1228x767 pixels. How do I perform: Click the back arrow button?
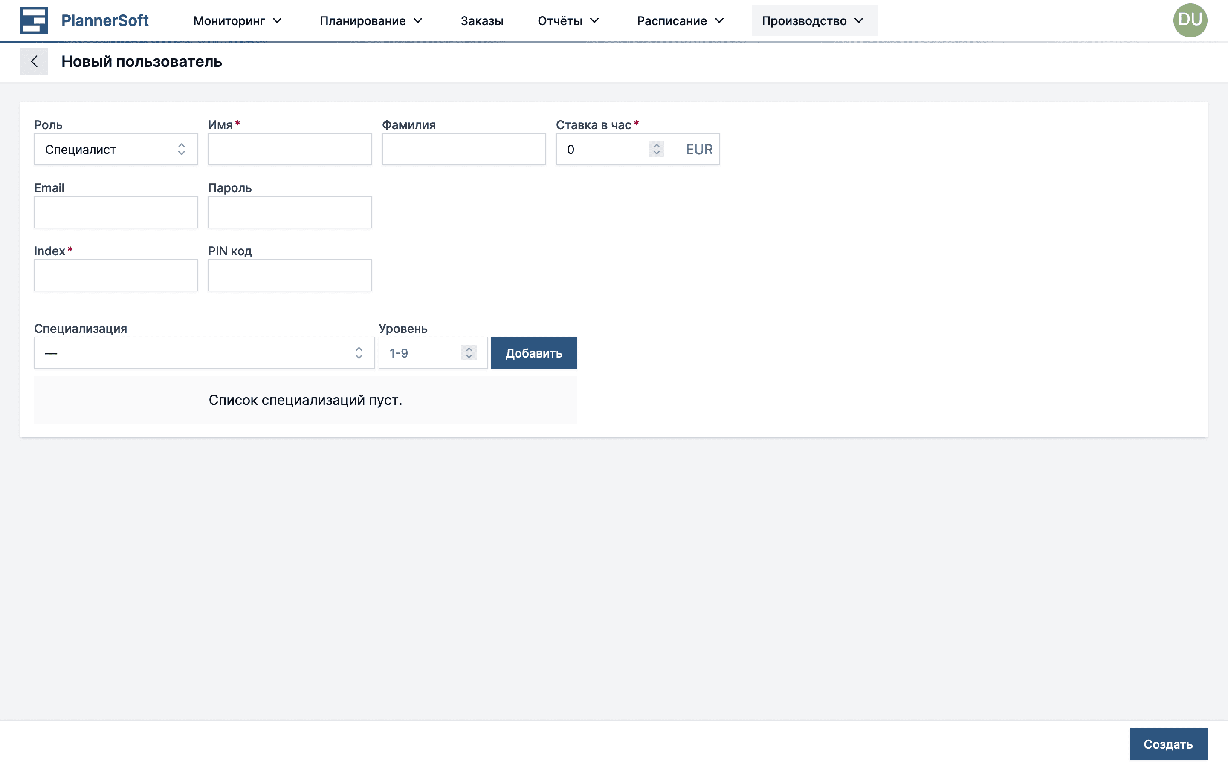pos(34,61)
